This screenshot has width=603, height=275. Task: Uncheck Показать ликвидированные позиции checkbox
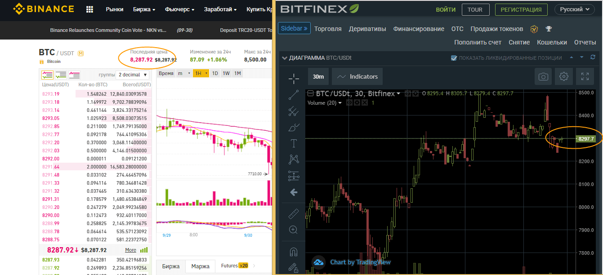point(454,58)
